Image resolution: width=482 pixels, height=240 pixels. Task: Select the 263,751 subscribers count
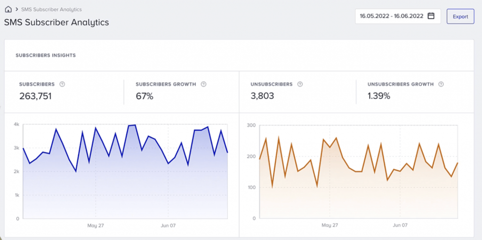point(35,96)
